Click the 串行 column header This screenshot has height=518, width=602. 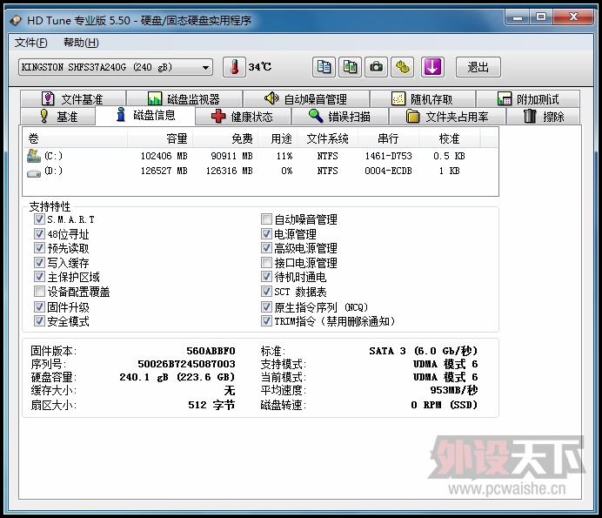pyautogui.click(x=388, y=138)
